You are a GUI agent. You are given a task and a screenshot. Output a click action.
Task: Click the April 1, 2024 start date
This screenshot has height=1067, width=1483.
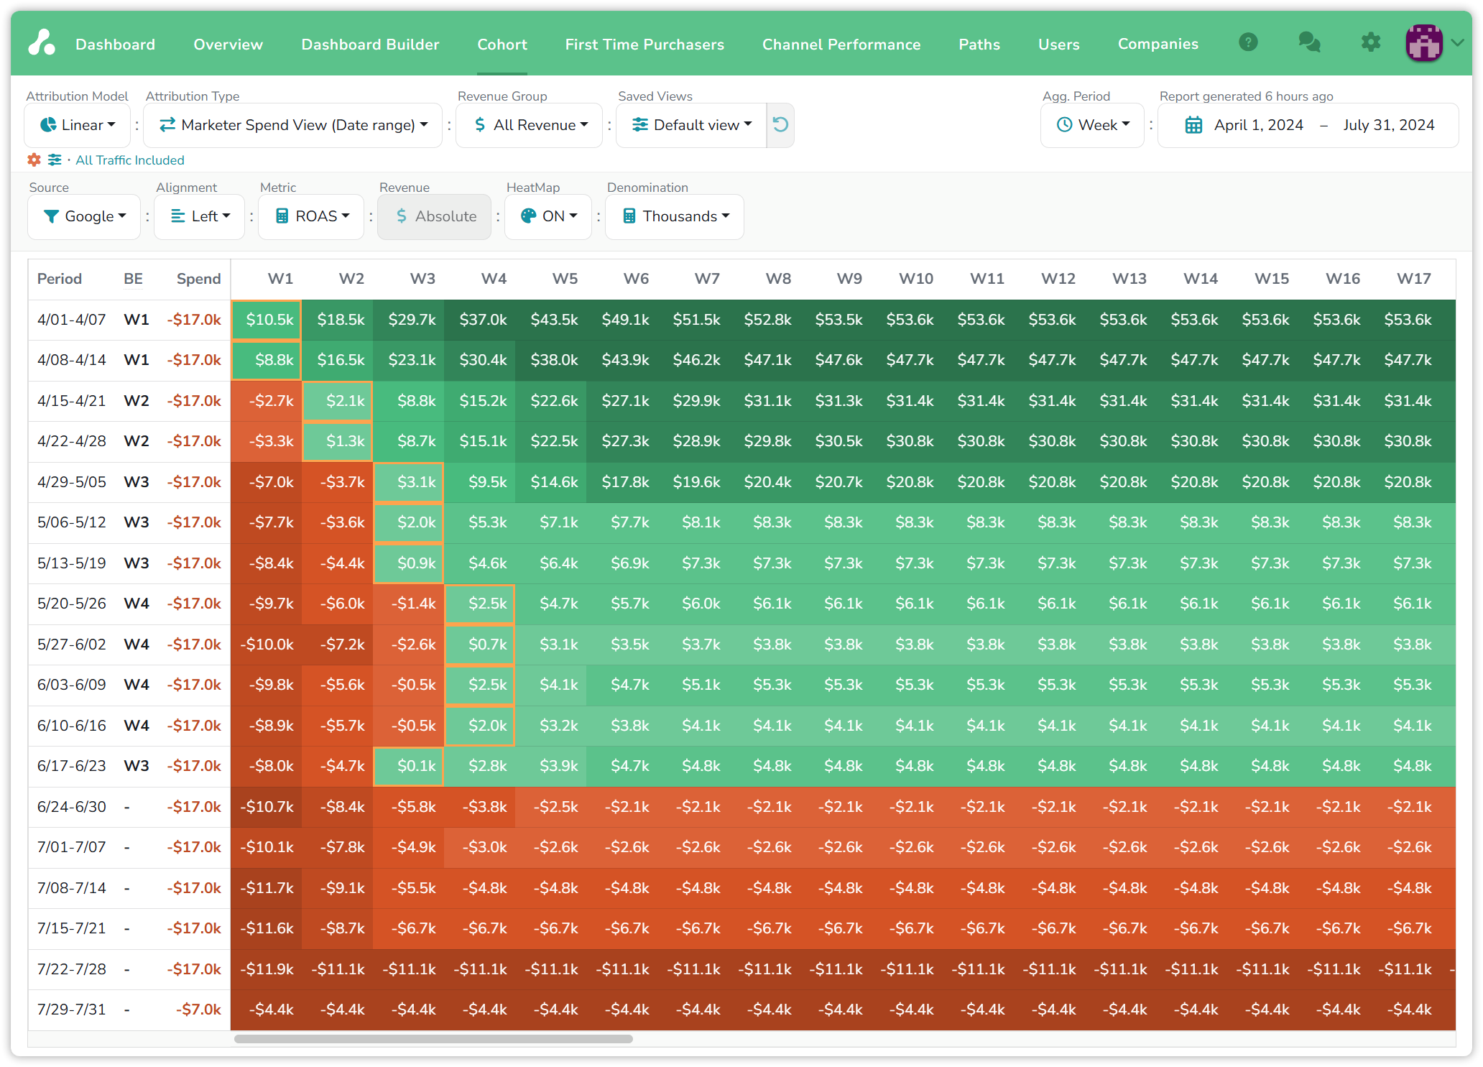1258,125
